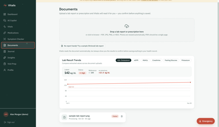Click the Documents file icon in sidebar
219x127 pixels.
click(x=5, y=45)
